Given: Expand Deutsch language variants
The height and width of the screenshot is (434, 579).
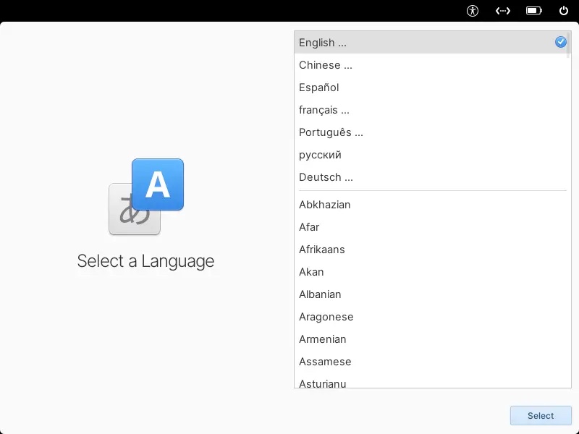Looking at the screenshot, I should pyautogui.click(x=326, y=177).
